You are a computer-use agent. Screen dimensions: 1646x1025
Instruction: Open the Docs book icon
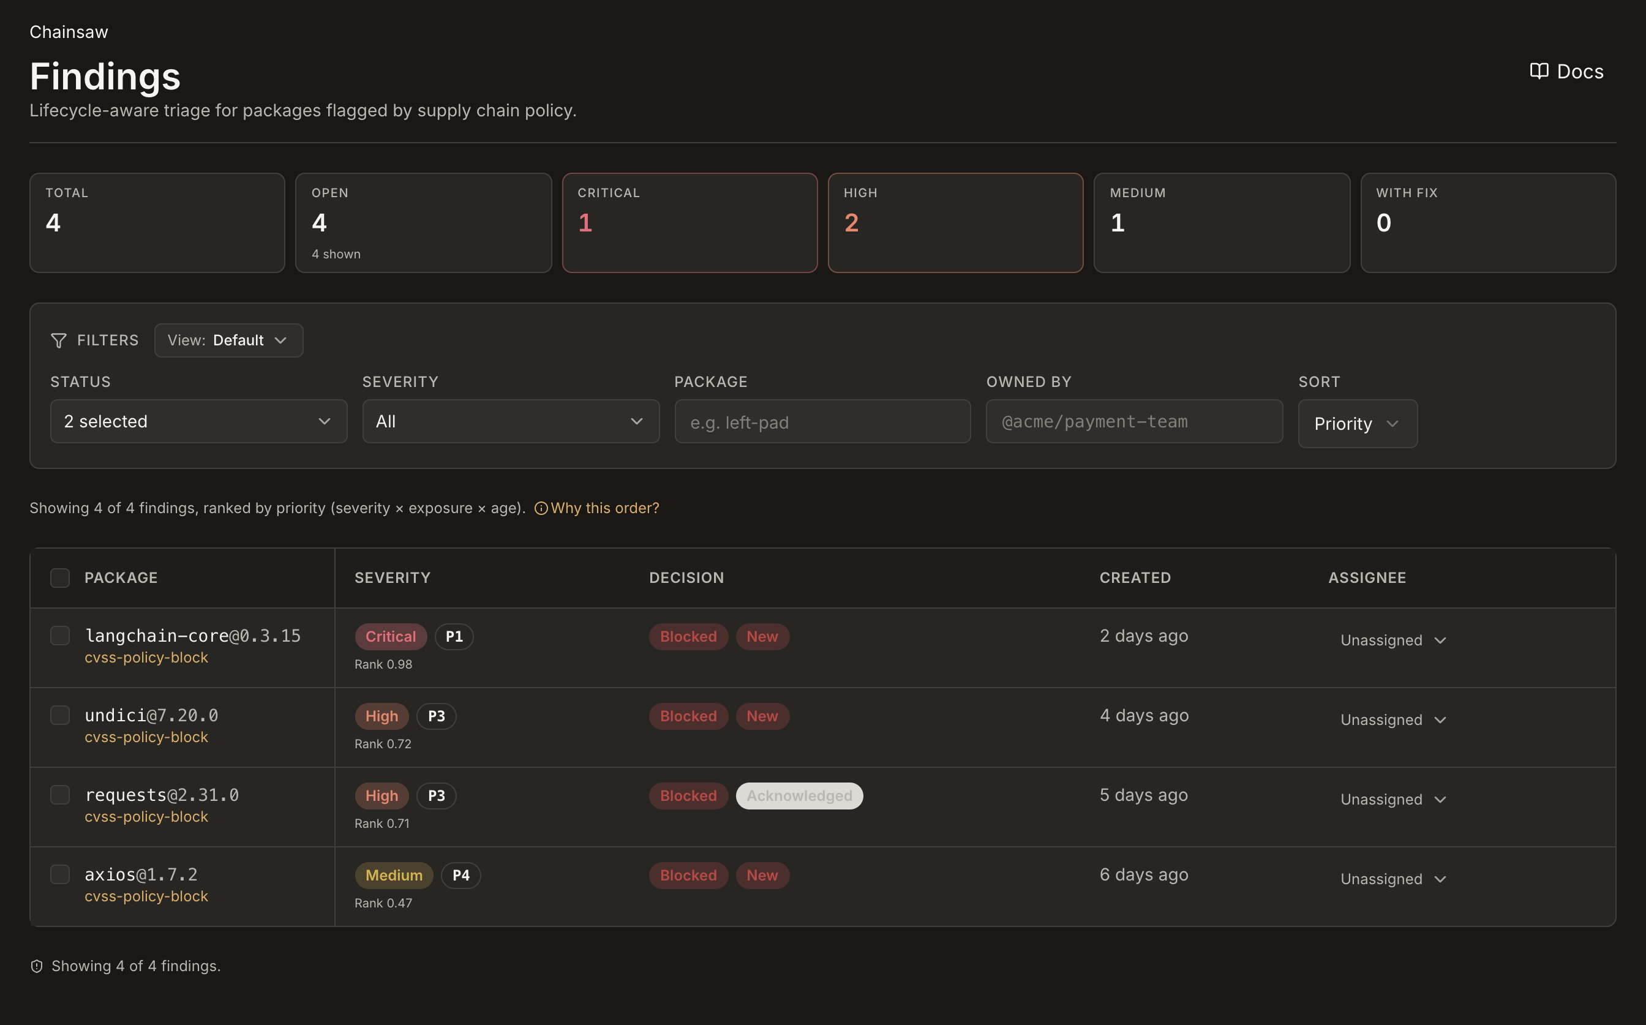1539,71
